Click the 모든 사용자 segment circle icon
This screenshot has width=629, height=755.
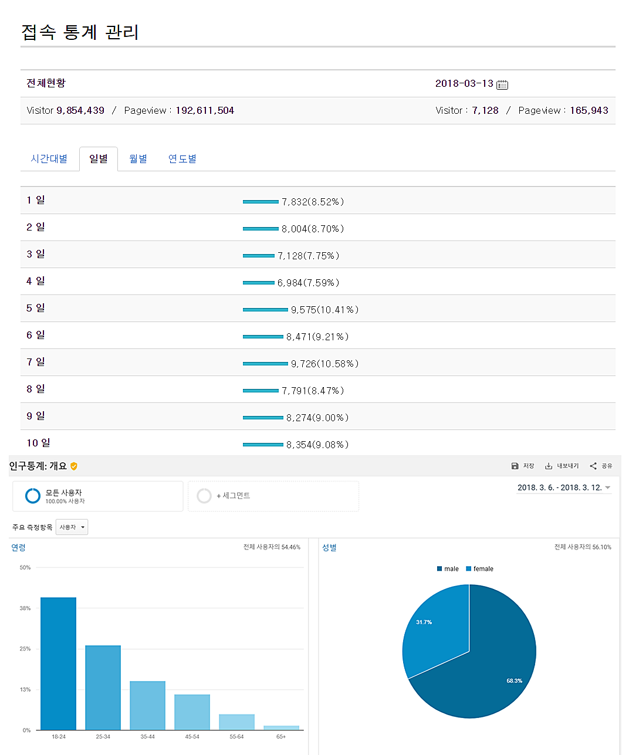pos(33,496)
